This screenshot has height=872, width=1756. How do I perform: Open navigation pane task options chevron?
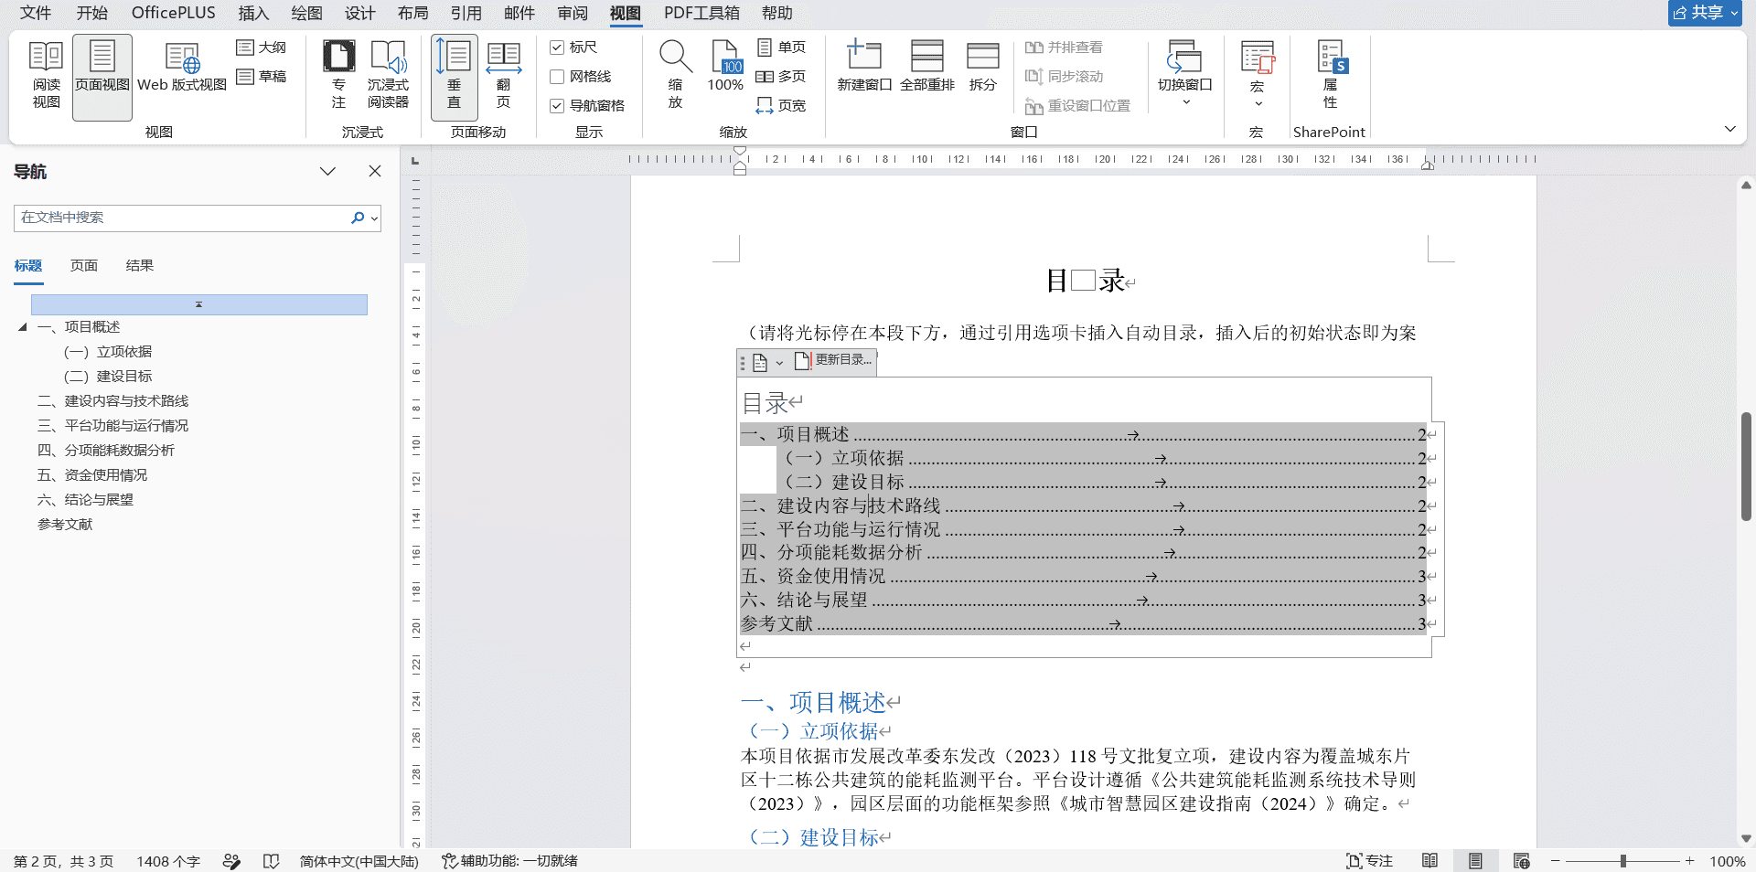click(327, 171)
